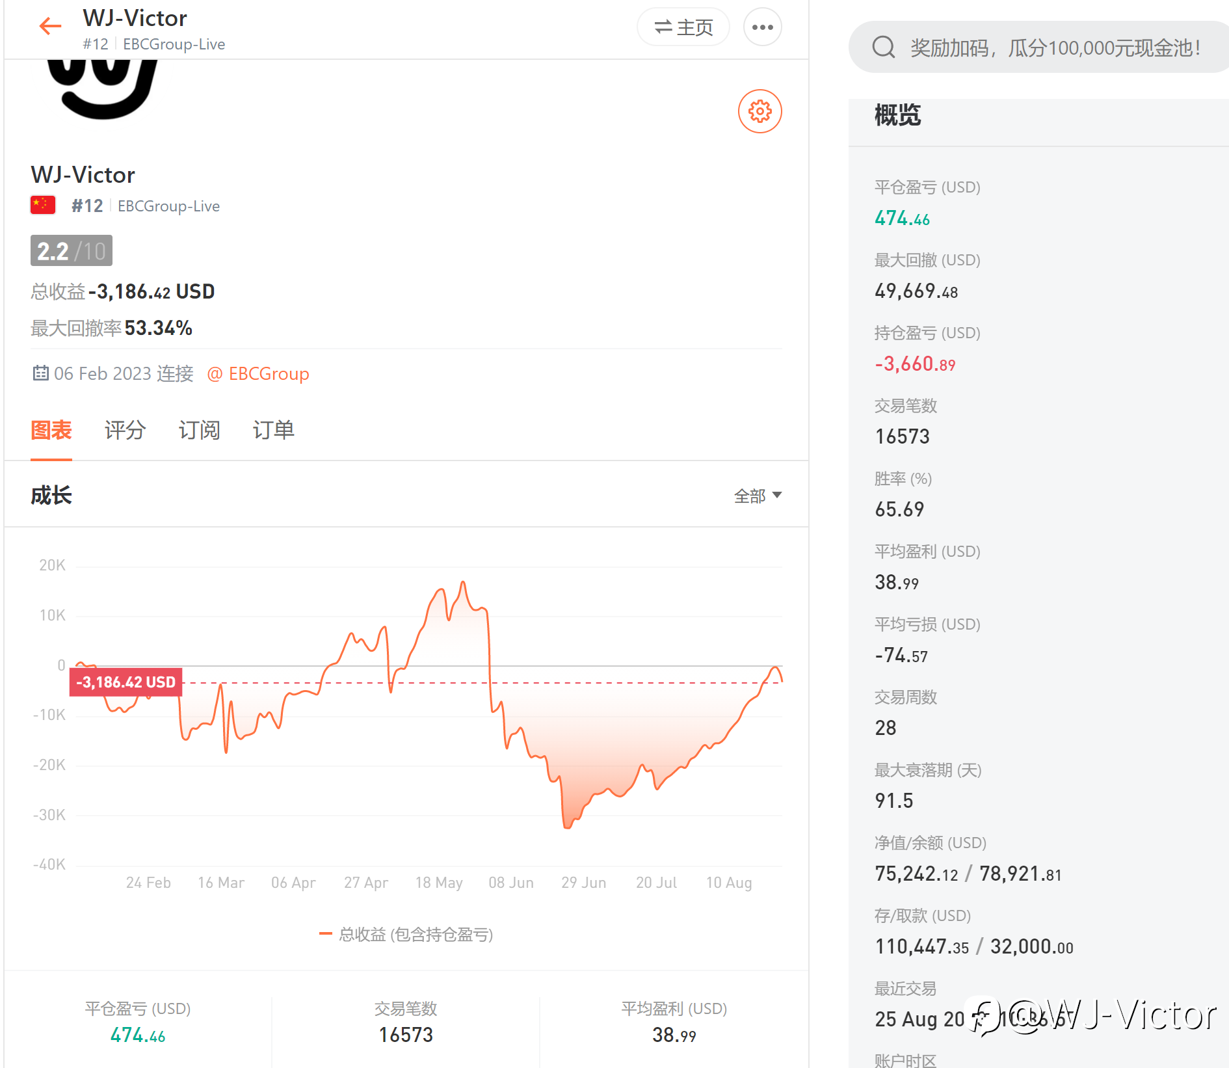
Task: Click the 交易周数 value 28
Action: click(x=885, y=728)
